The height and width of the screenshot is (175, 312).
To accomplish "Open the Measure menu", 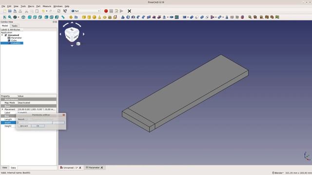I will (x=47, y=6).
